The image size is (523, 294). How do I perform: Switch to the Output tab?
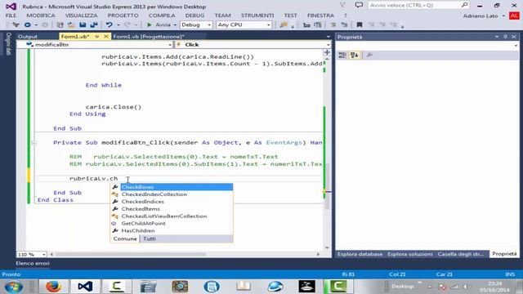point(27,36)
